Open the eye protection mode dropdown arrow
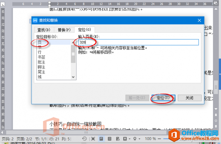This screenshot has height=144, width=221. pos(129,139)
